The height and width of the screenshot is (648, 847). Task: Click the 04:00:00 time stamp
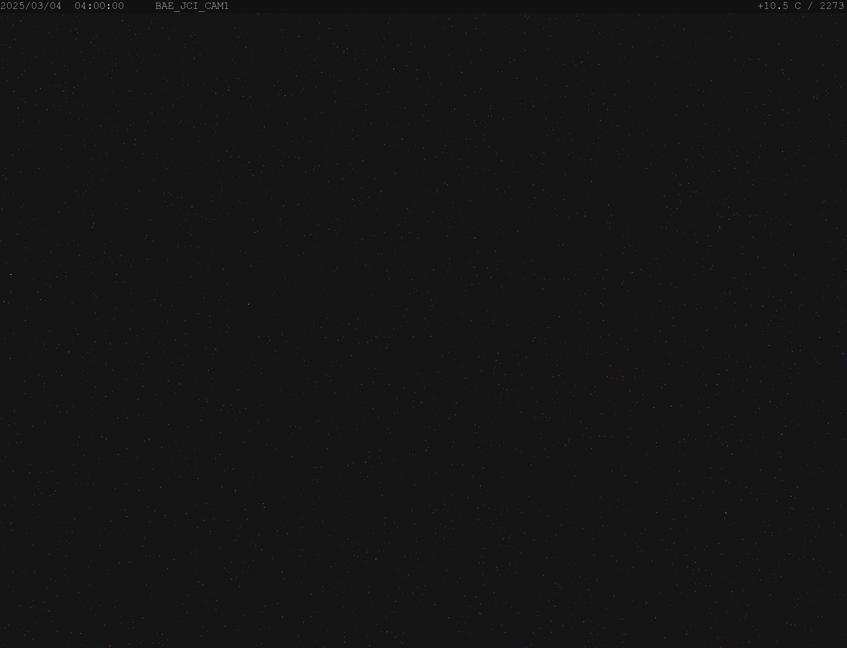99,6
